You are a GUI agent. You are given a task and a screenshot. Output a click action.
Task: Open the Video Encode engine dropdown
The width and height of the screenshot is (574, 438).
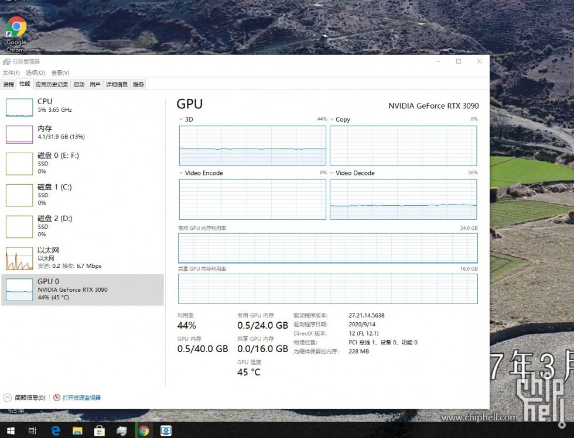[x=181, y=173]
